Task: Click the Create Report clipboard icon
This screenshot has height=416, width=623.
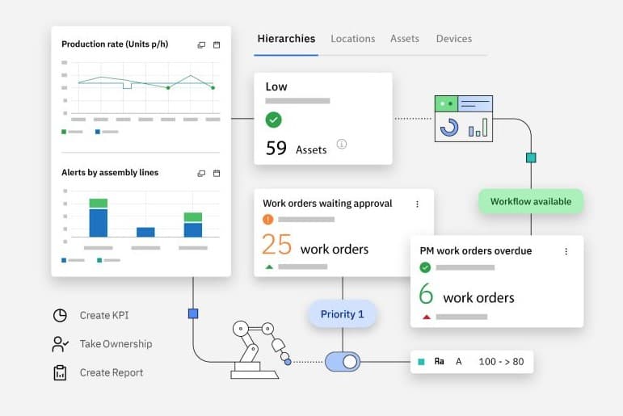Action: coord(60,372)
